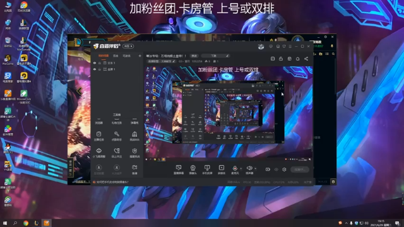Click the left arrow in the League client behind
This screenshot has height=227, width=404.
79,91
